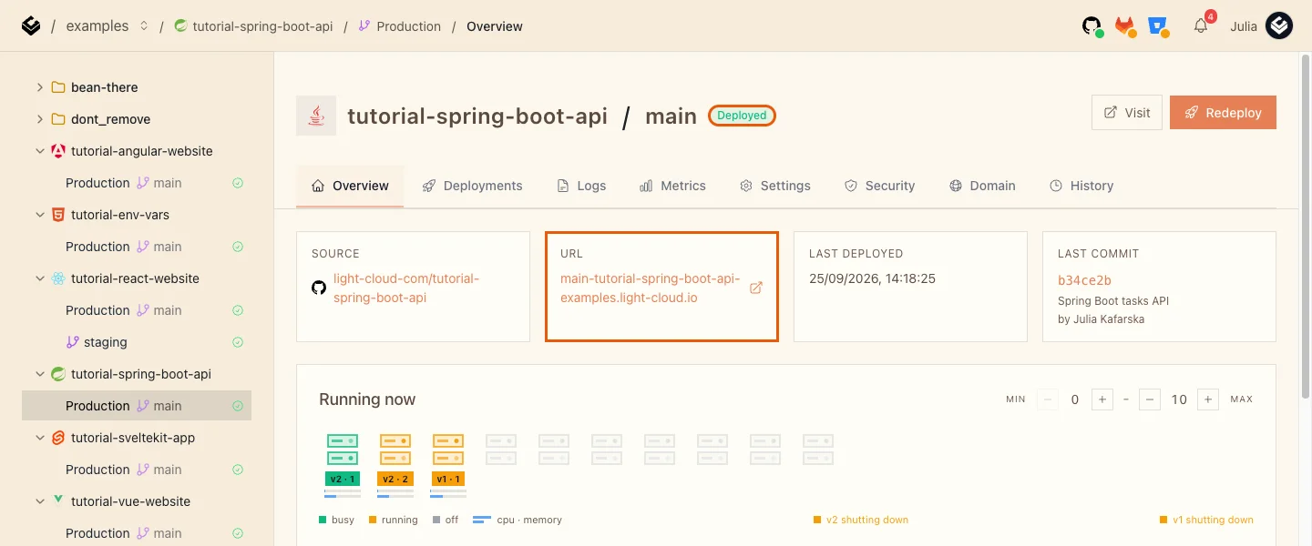Click the Vue icon for tutorial-vue-website

(58, 500)
